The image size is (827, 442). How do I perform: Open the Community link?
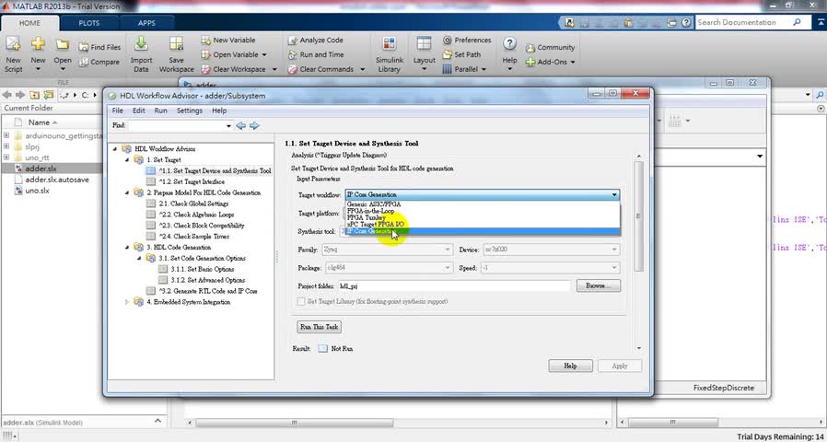click(550, 48)
